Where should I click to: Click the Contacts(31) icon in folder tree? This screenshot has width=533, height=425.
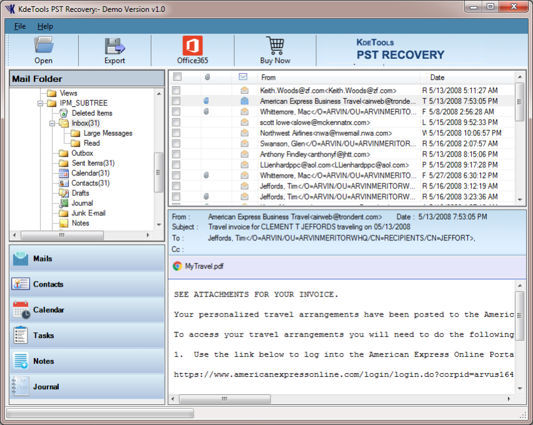[63, 183]
